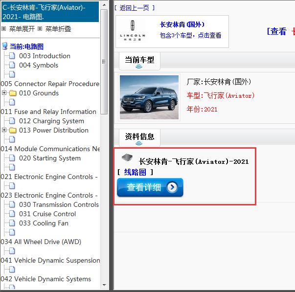Open 013 Power Distribution label
The width and height of the screenshot is (295, 292).
pos(54,130)
